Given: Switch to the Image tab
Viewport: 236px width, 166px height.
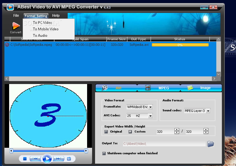Looking at the screenshot, I should [x=201, y=88].
